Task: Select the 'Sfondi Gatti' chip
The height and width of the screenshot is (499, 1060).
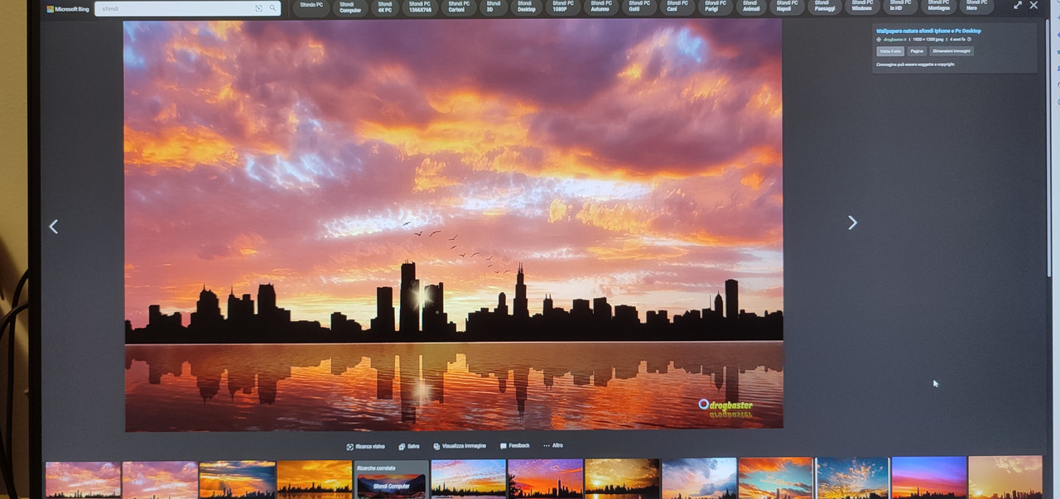Action: click(639, 7)
